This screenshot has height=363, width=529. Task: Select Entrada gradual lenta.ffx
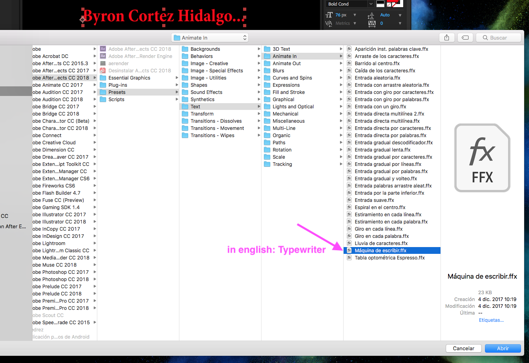point(392,150)
